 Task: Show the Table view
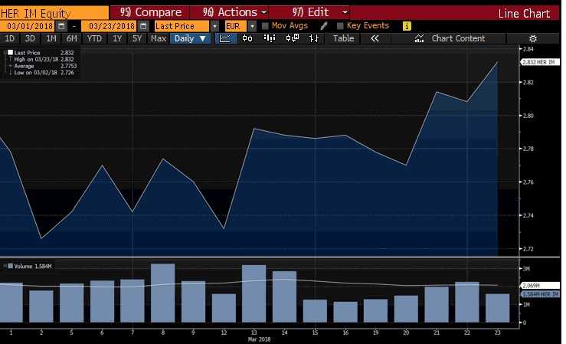coord(343,38)
